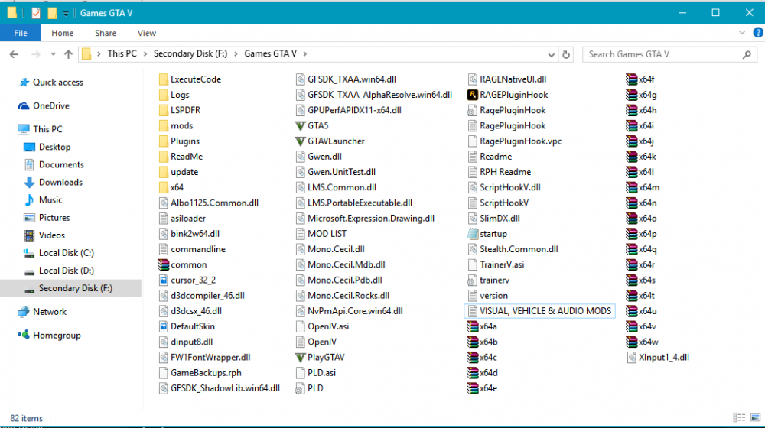The image size is (765, 428).
Task: Click the PLD configuration file icon
Action: click(x=300, y=388)
